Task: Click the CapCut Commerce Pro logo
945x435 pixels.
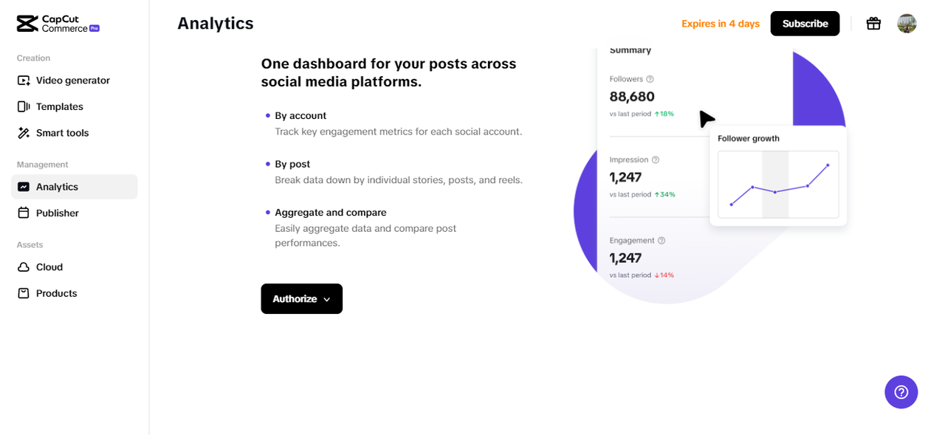Action: click(x=58, y=24)
